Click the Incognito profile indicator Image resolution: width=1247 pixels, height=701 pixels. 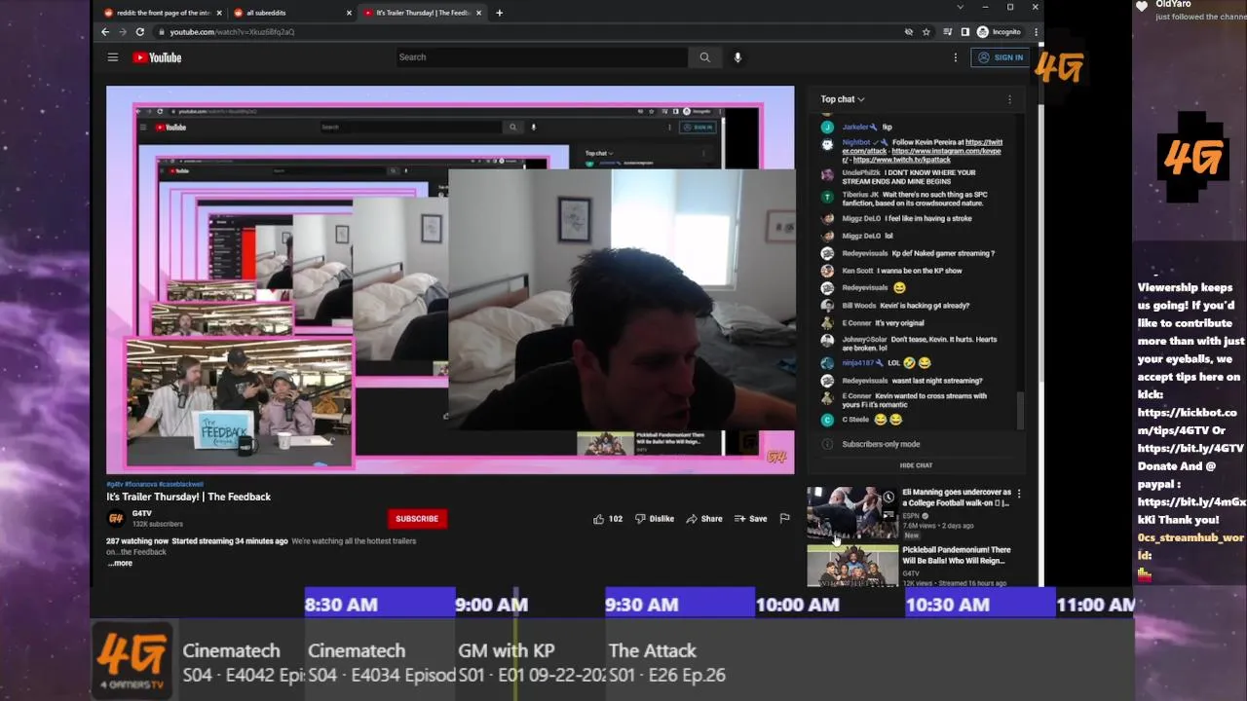tap(1000, 32)
